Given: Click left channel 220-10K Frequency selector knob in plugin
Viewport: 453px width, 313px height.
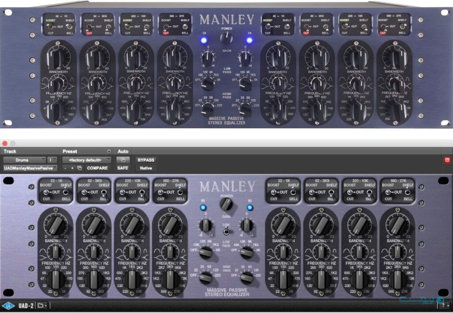Looking at the screenshot, I should point(132,280).
